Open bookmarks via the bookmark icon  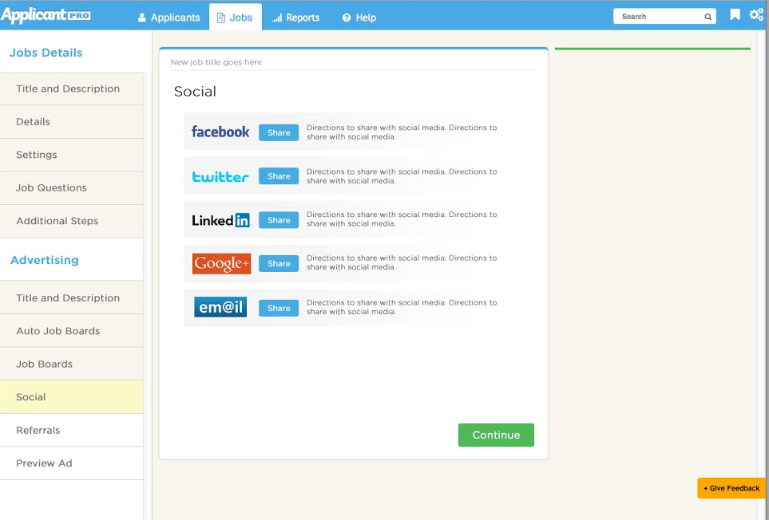coord(735,14)
